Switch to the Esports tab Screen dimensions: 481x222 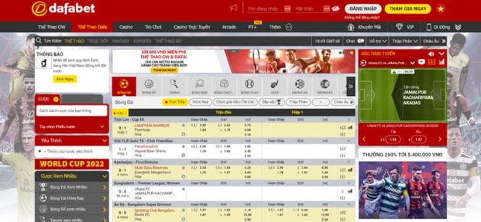[142, 41]
